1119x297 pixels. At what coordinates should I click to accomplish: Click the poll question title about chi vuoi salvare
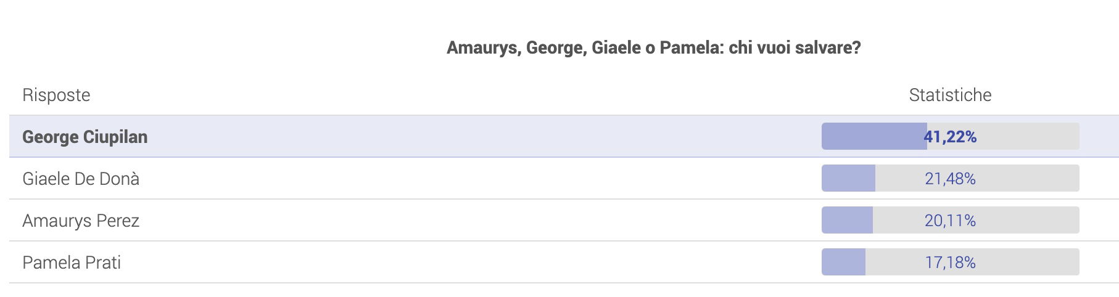[653, 48]
